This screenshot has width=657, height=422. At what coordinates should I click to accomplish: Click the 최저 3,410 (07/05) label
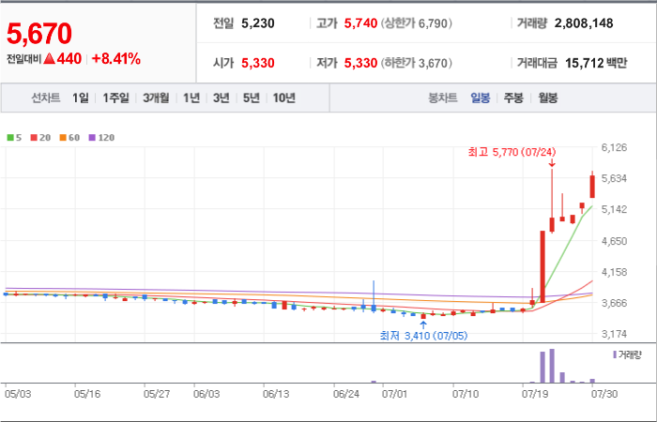[x=423, y=336]
